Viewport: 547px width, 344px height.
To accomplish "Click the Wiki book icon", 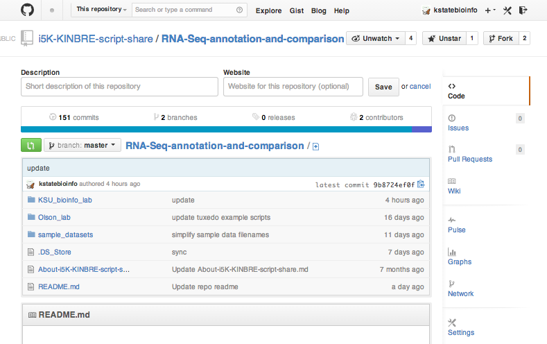I will [x=452, y=181].
